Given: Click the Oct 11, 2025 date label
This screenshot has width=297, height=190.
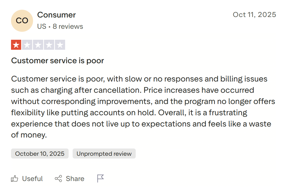Looking at the screenshot, I should (254, 15).
